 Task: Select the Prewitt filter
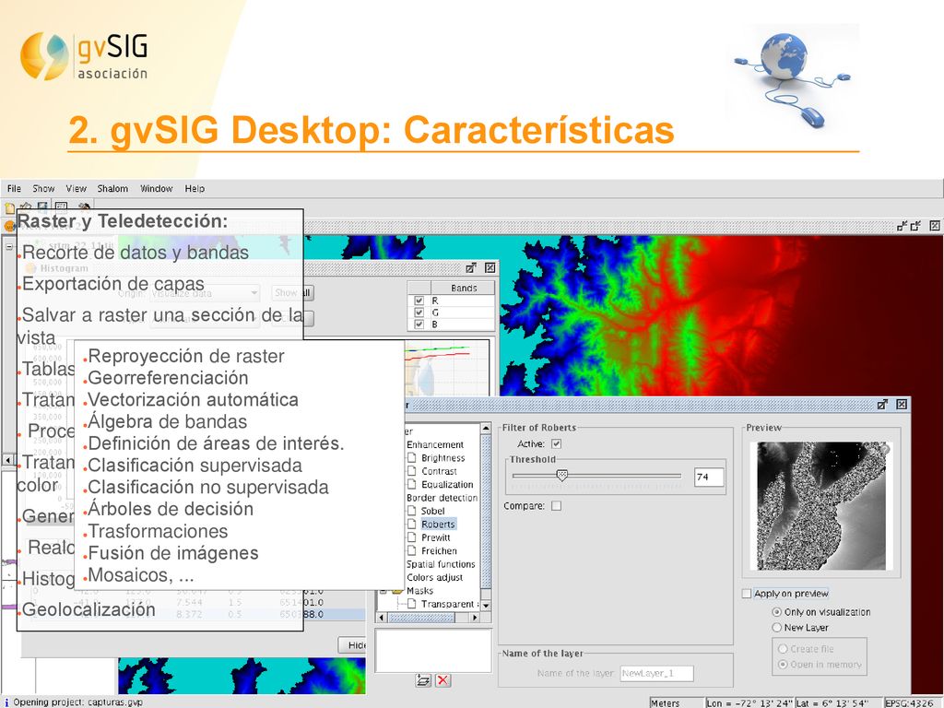[435, 537]
